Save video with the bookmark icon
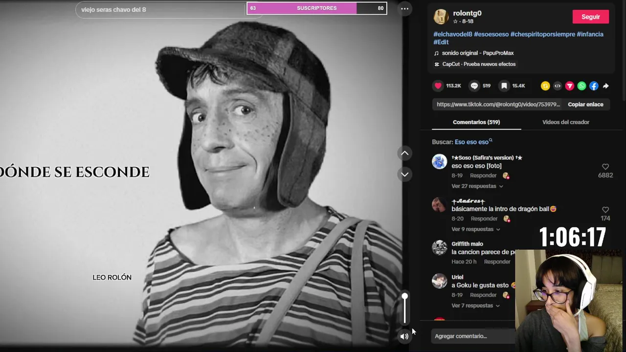 (x=504, y=86)
